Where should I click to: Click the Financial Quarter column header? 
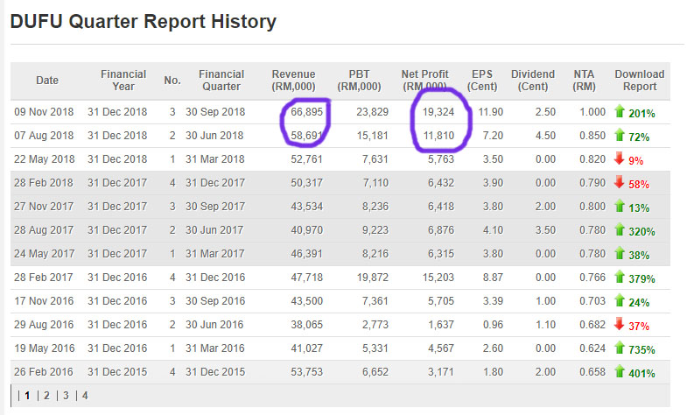click(x=221, y=81)
